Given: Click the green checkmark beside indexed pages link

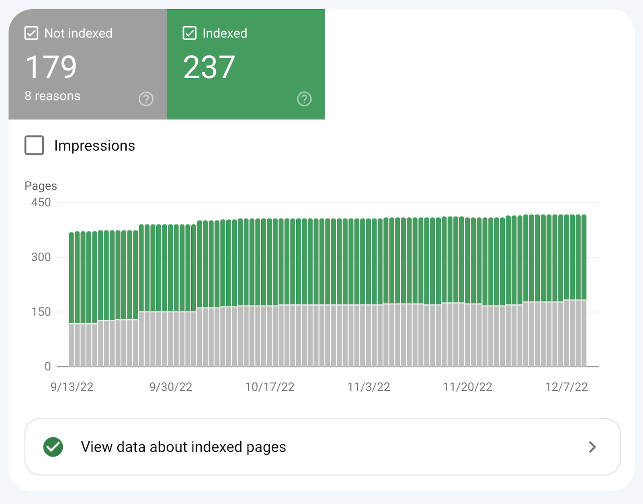Looking at the screenshot, I should tap(53, 447).
